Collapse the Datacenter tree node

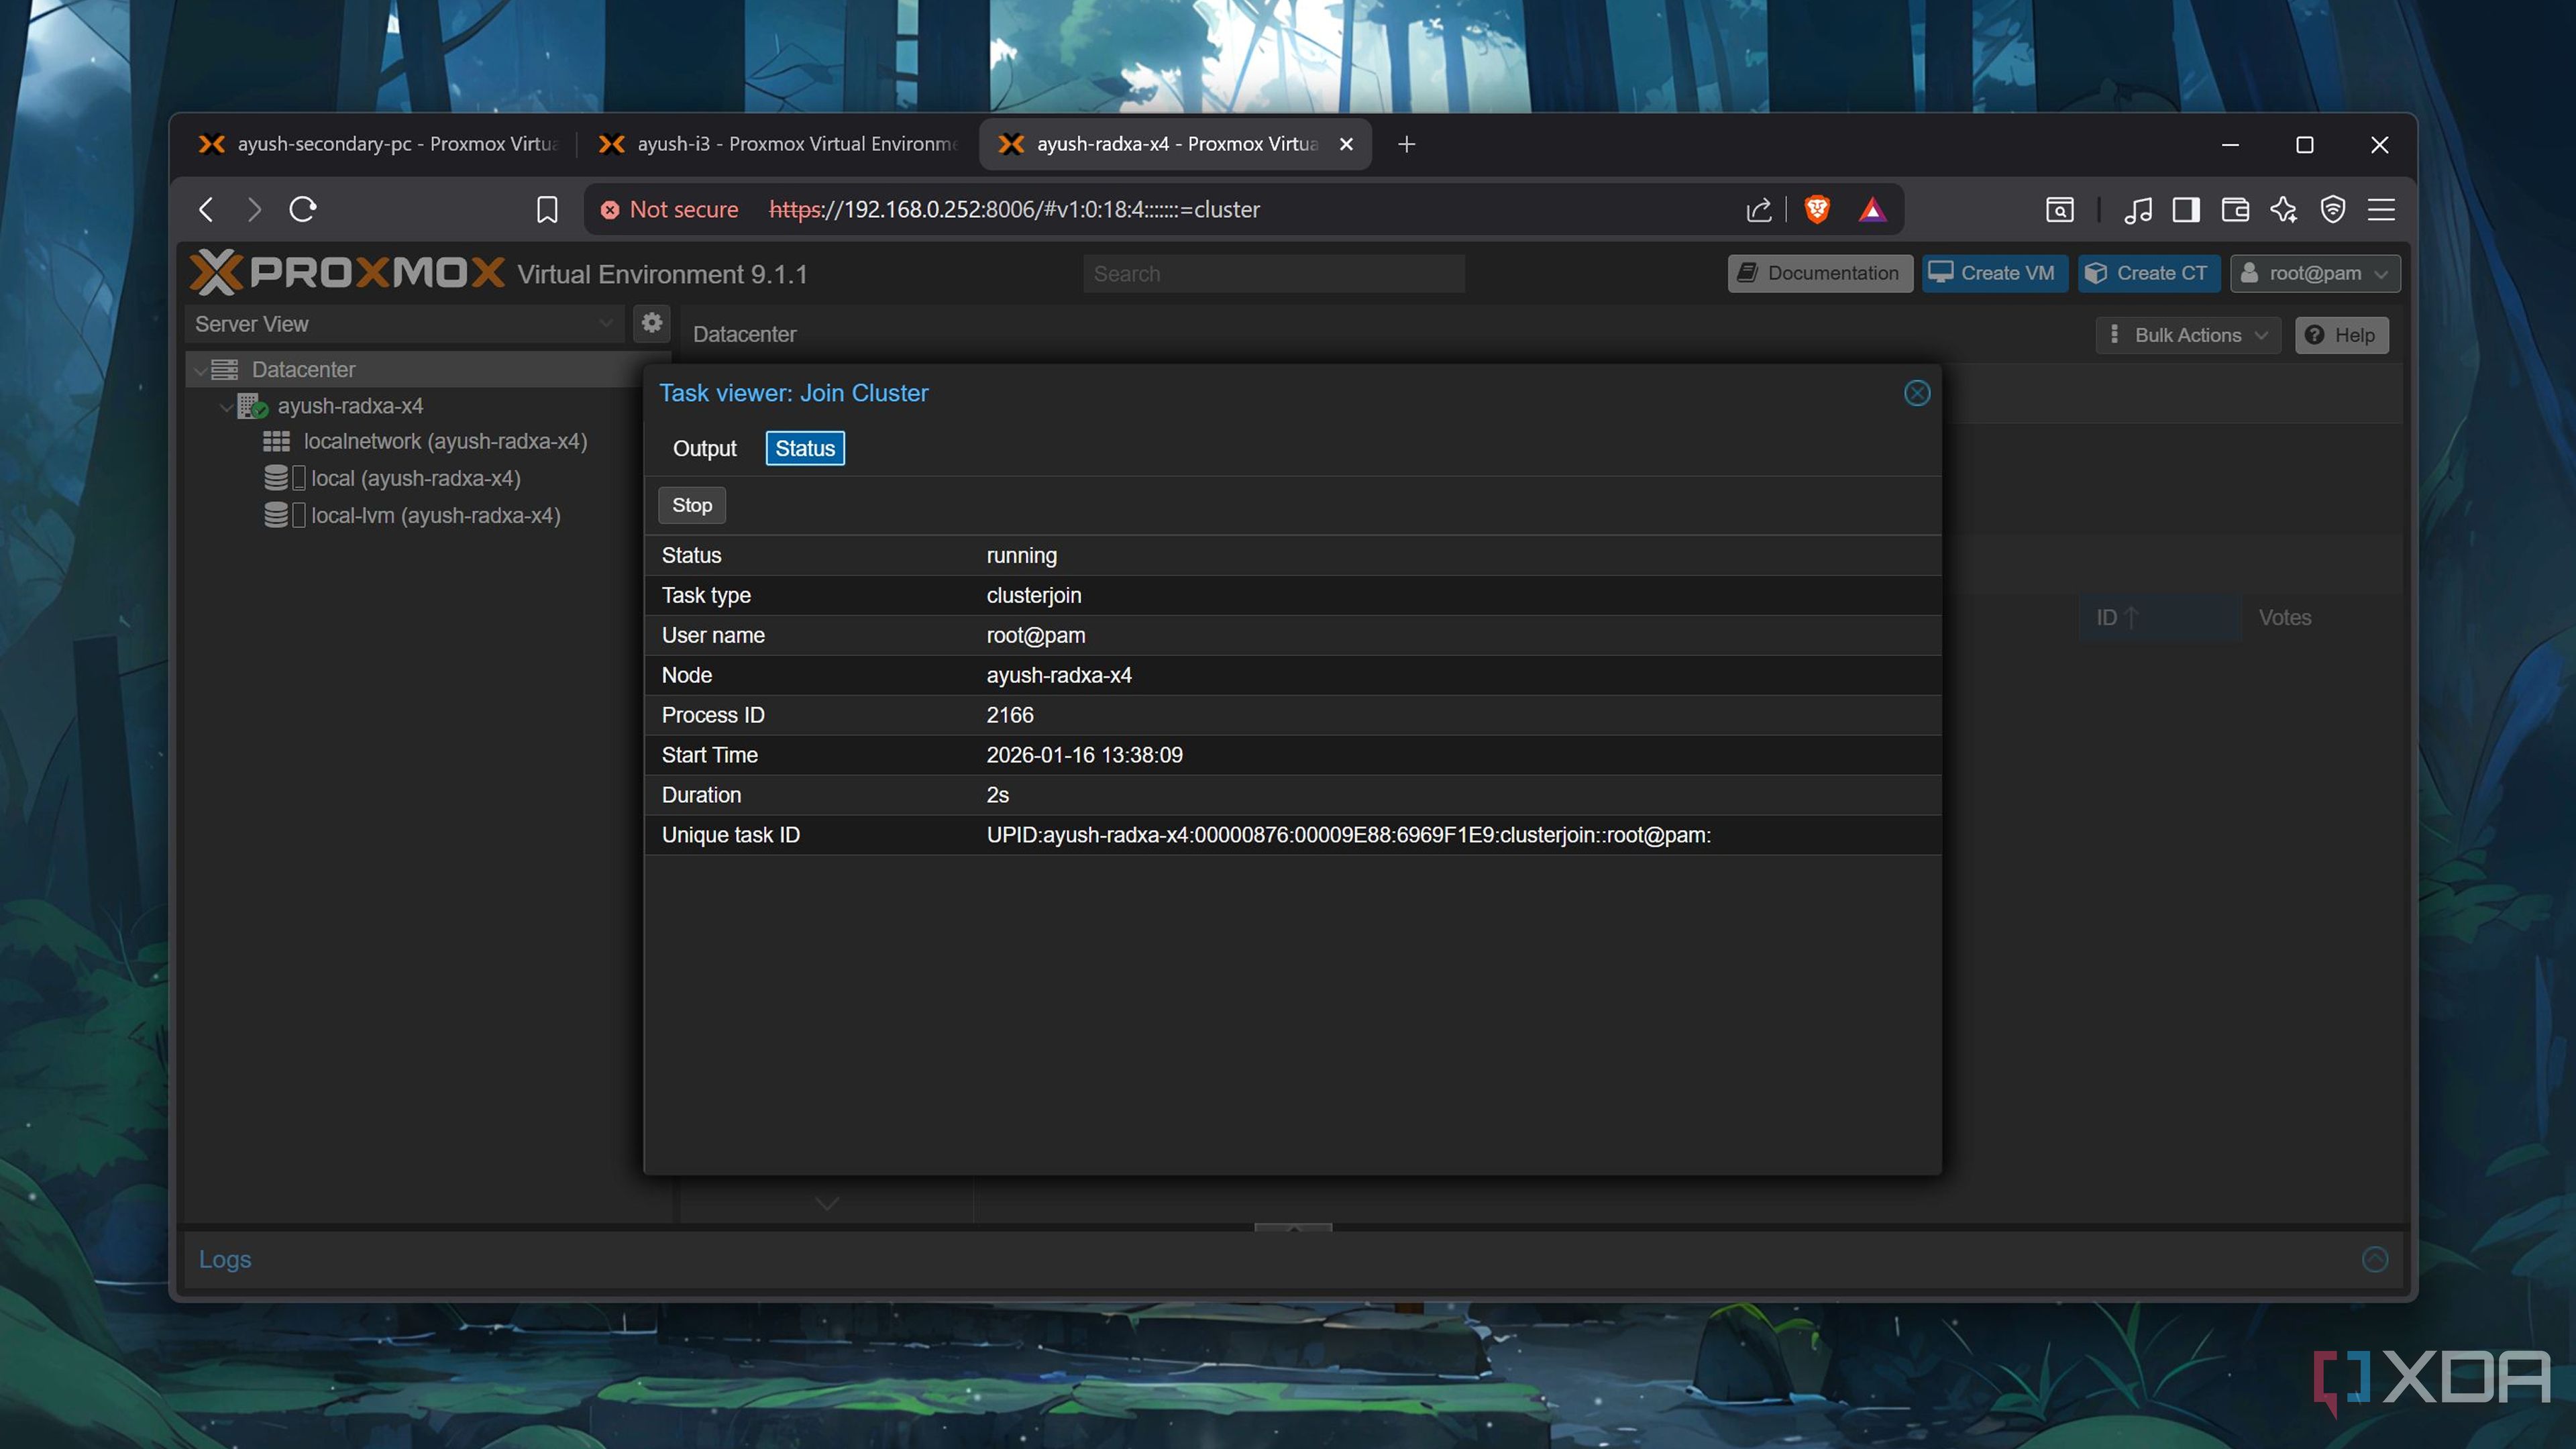coord(201,370)
